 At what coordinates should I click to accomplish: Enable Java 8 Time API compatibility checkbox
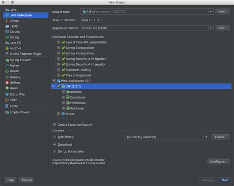[x=59, y=42]
